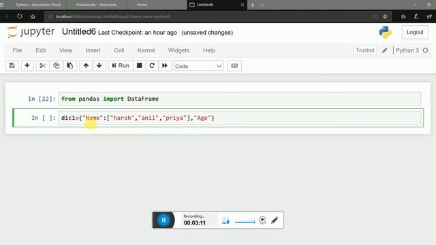Open the favorites hub icon

click(403, 16)
